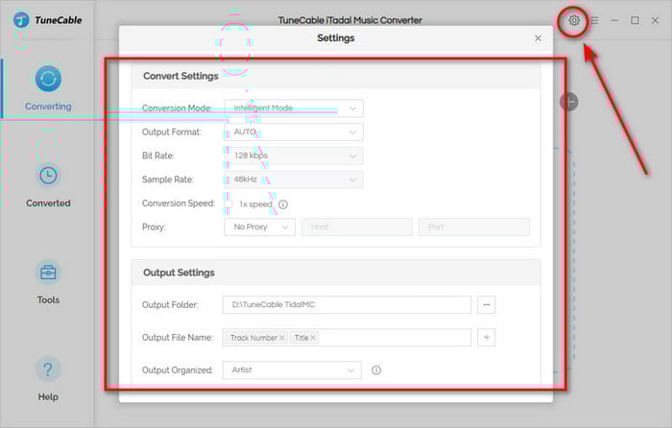Open settings via the gear icon
The height and width of the screenshot is (428, 672).
click(573, 20)
